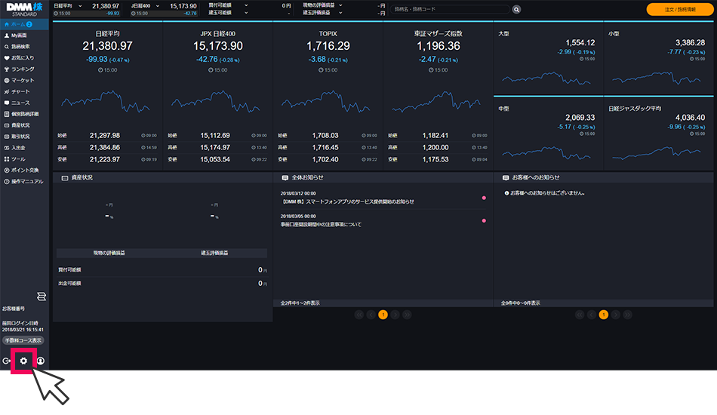The image size is (717, 415).
Task: Expand the 現物の評価損益 dropdown
Action: click(341, 5)
